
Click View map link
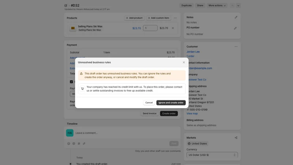pos(192,114)
